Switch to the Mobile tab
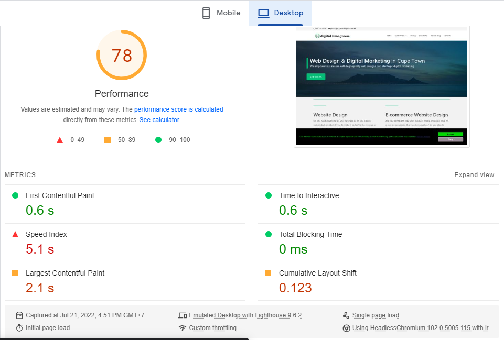This screenshot has width=504, height=340. pos(221,13)
